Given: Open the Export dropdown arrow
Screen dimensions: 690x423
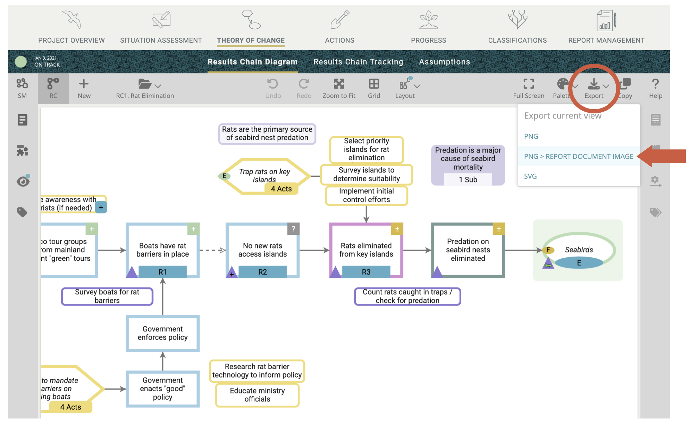Looking at the screenshot, I should click(606, 86).
